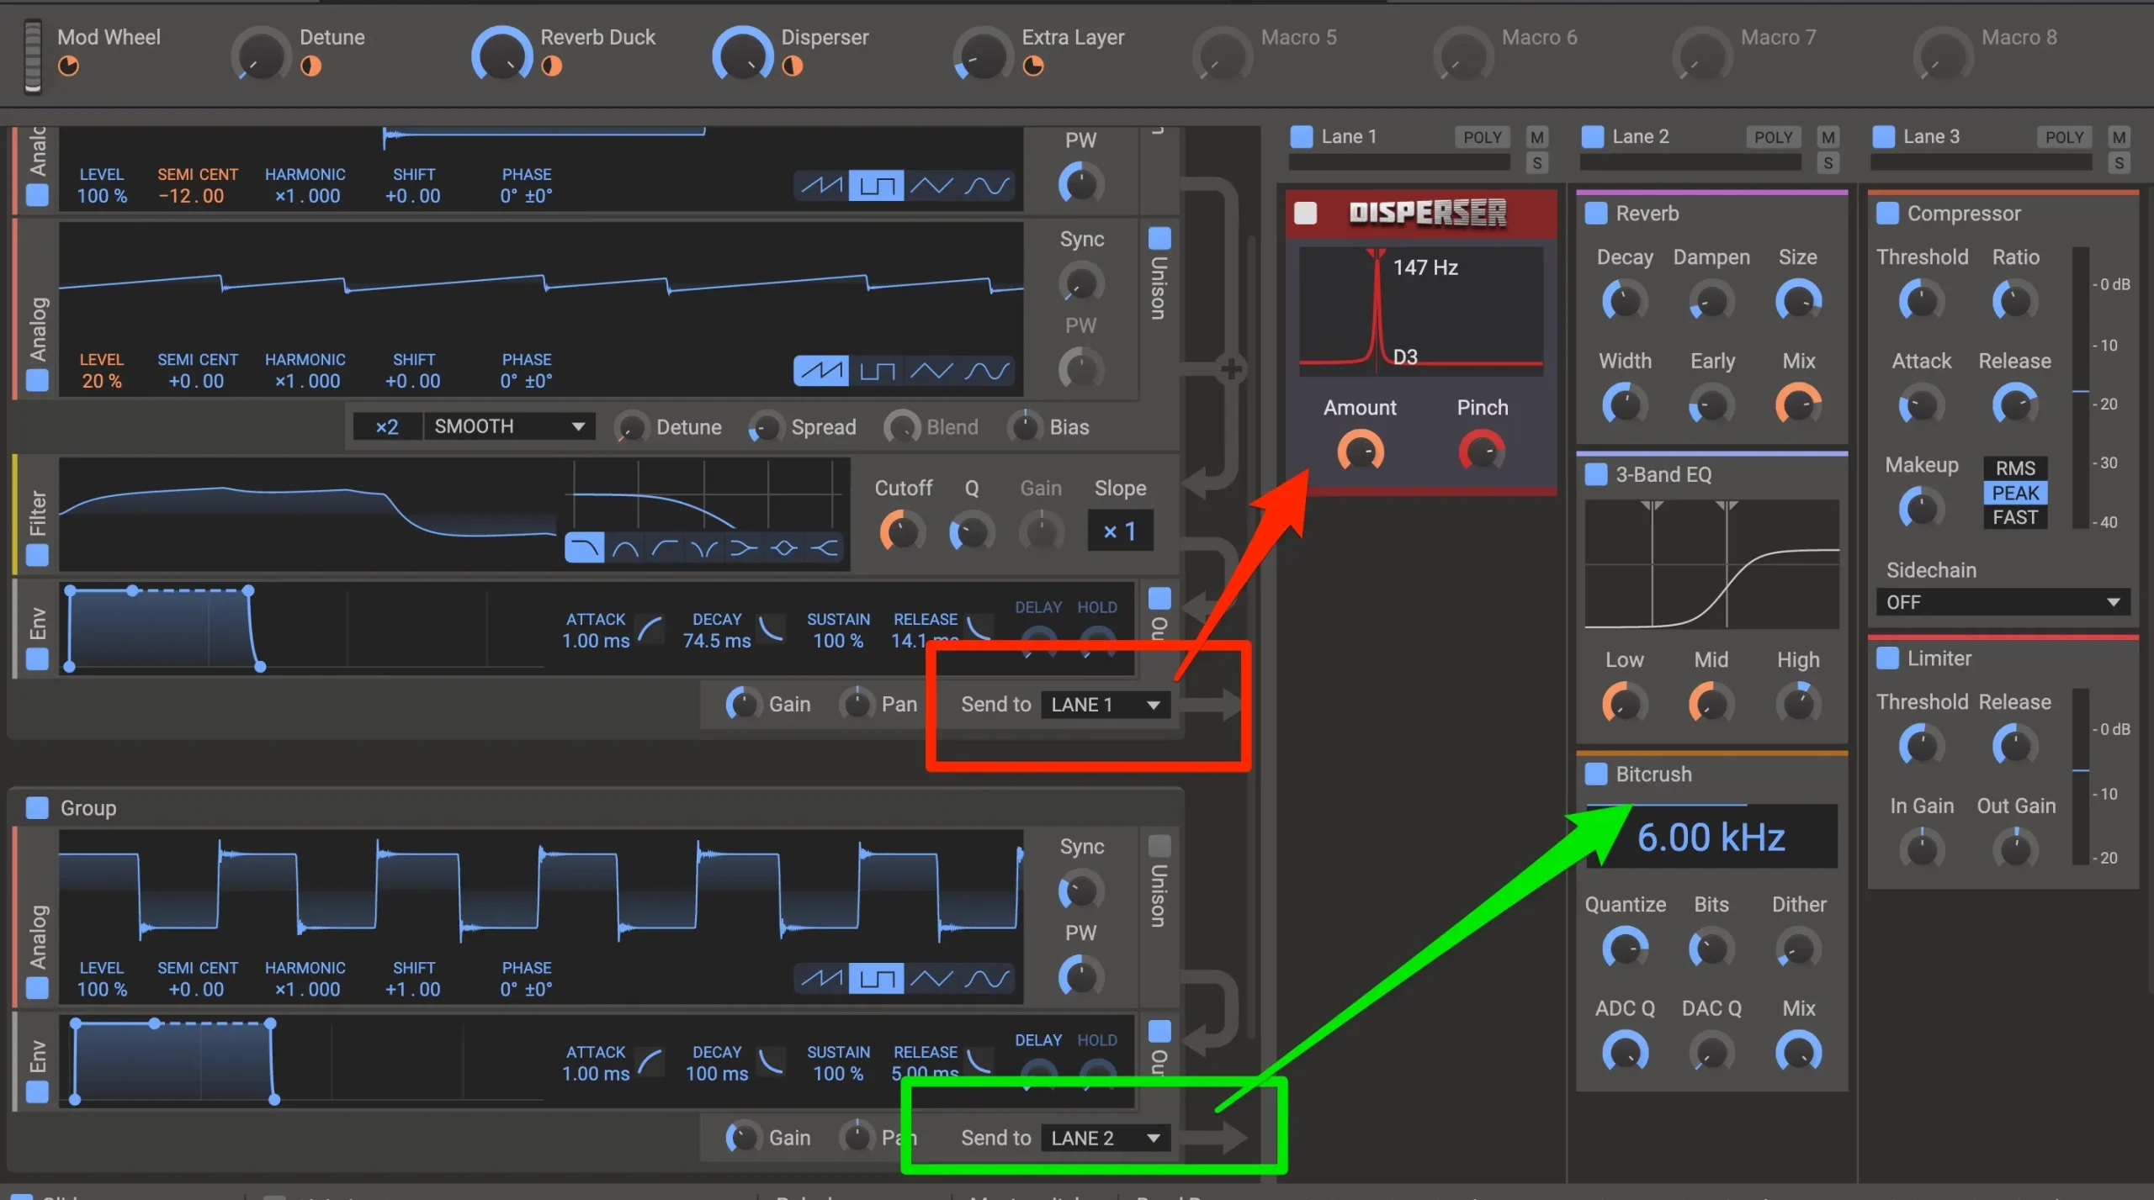Toggle the Group enable checkbox

point(37,807)
